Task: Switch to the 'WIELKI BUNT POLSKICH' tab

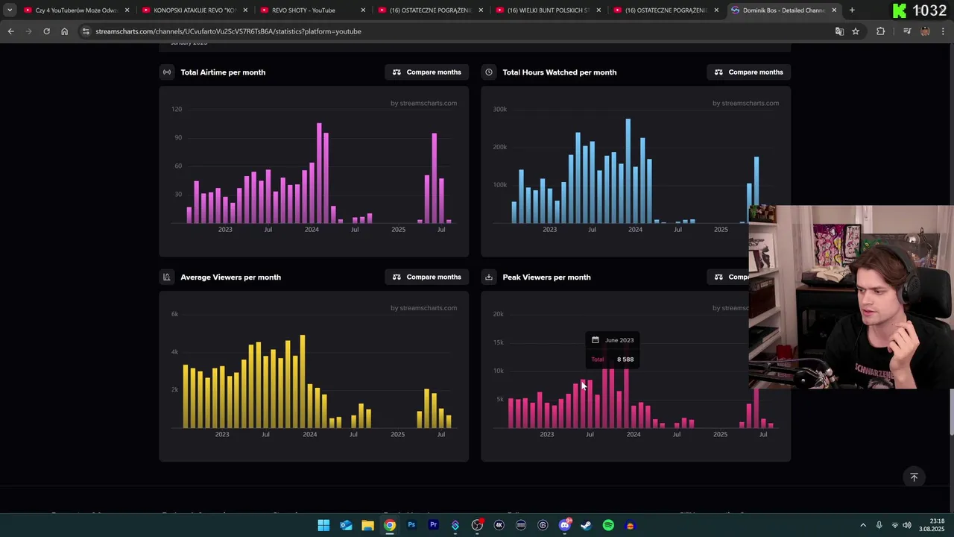Action: (x=548, y=10)
